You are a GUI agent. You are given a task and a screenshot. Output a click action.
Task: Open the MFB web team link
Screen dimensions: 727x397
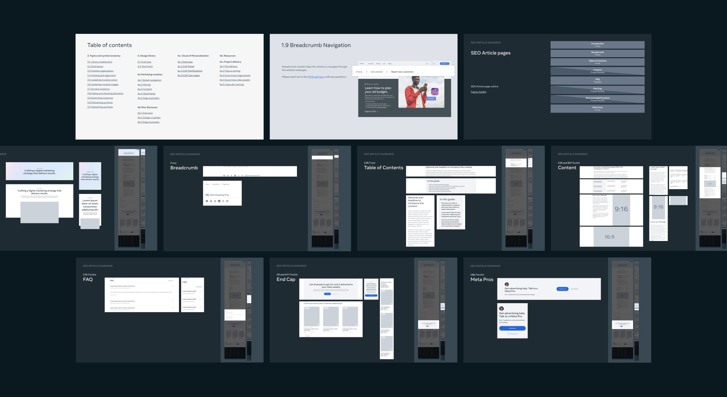click(x=316, y=77)
